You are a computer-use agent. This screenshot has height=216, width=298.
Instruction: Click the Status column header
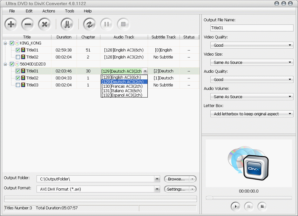pyautogui.click(x=189, y=37)
